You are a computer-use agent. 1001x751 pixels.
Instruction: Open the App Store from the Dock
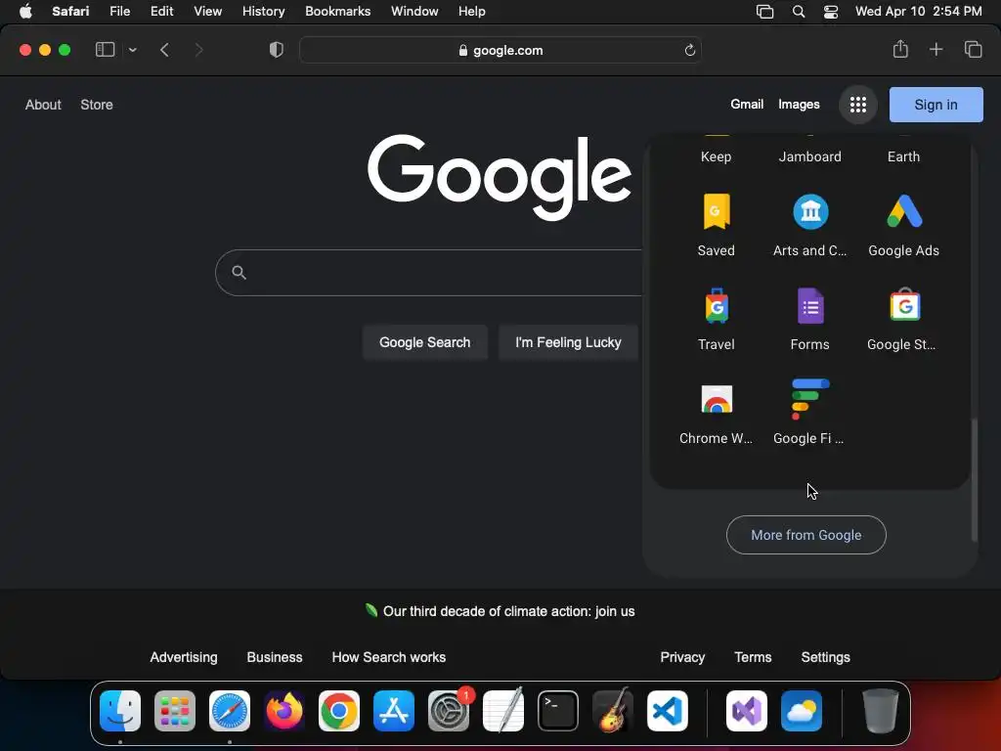[x=394, y=711]
